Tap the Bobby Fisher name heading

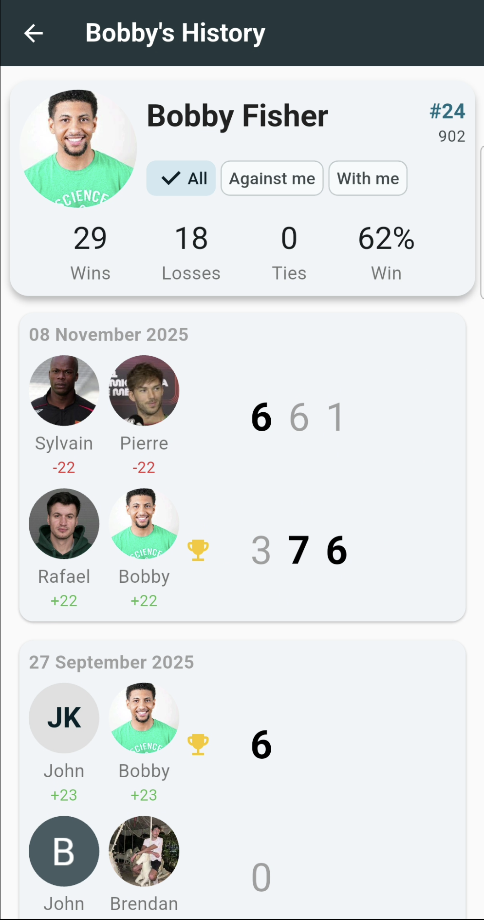[237, 115]
